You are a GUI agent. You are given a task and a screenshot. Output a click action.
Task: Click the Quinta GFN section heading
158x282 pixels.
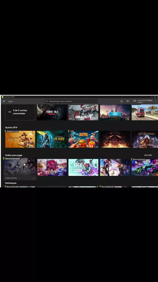coord(11,127)
